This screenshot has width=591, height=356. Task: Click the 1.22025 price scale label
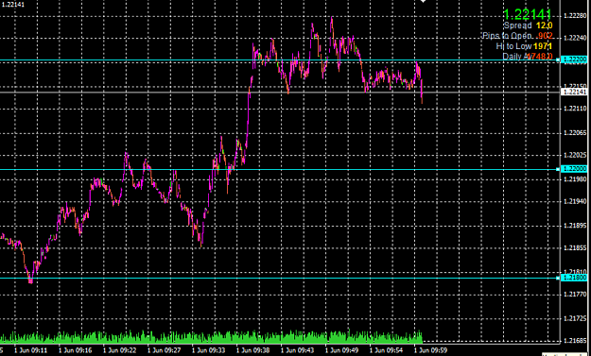(x=575, y=155)
